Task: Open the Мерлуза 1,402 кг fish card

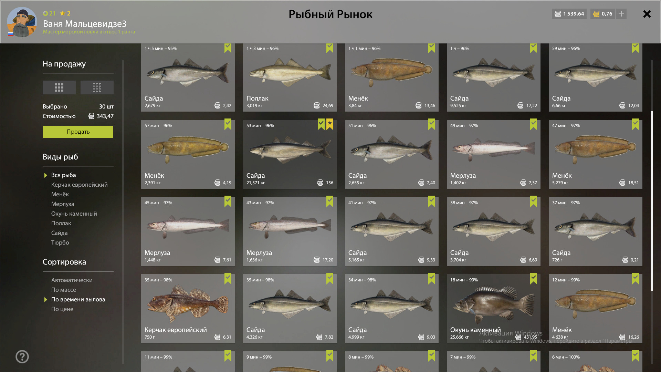Action: coord(494,154)
